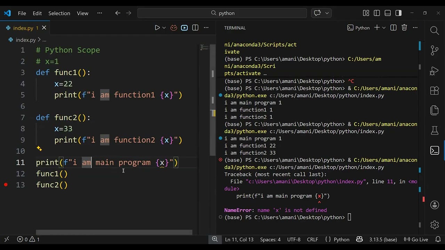Click the editor horizontal scrollbar

pyautogui.click(x=114, y=232)
